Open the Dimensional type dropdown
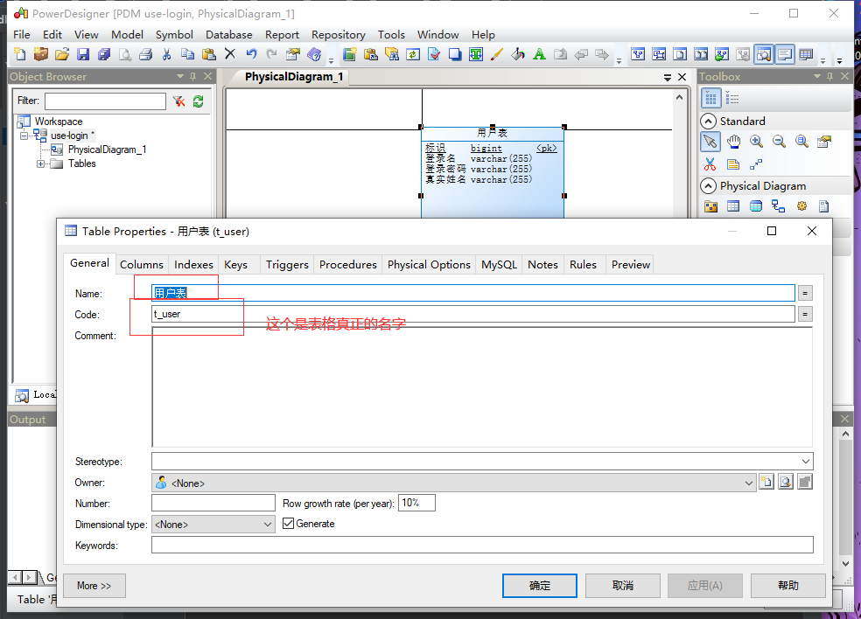The width and height of the screenshot is (861, 619). coord(268,524)
